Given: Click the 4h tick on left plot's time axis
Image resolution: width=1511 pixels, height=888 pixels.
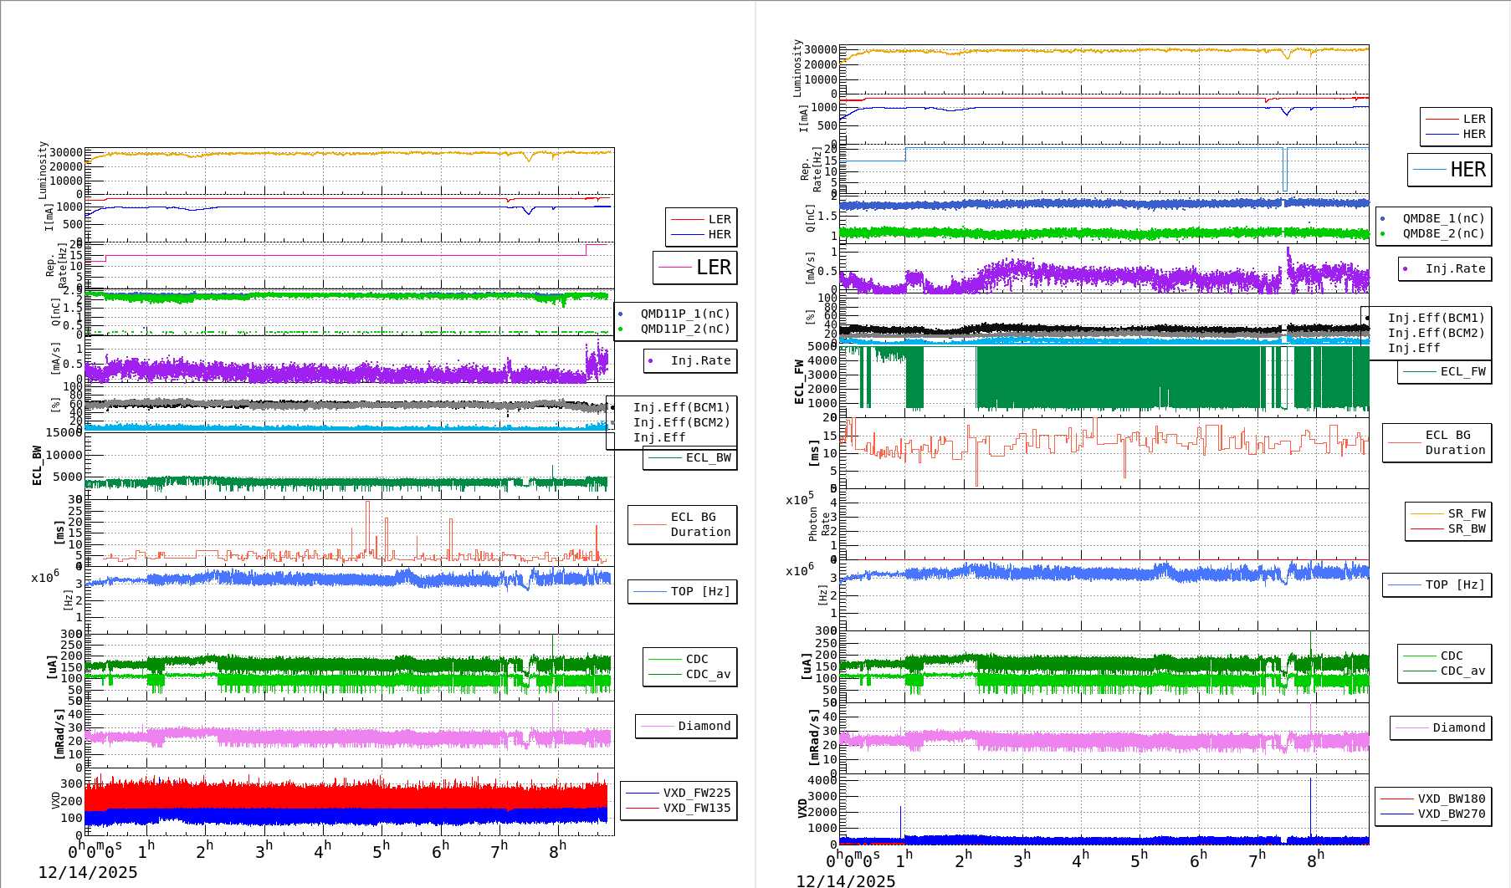Looking at the screenshot, I should 322,851.
